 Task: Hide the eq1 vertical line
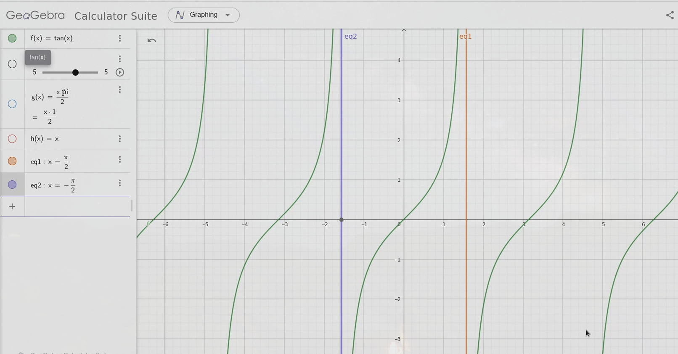(13, 161)
